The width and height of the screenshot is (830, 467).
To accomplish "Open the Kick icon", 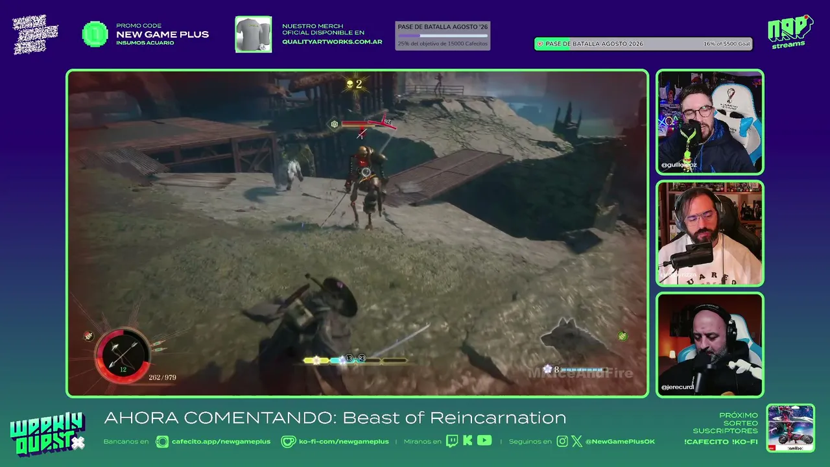I will [x=468, y=441].
